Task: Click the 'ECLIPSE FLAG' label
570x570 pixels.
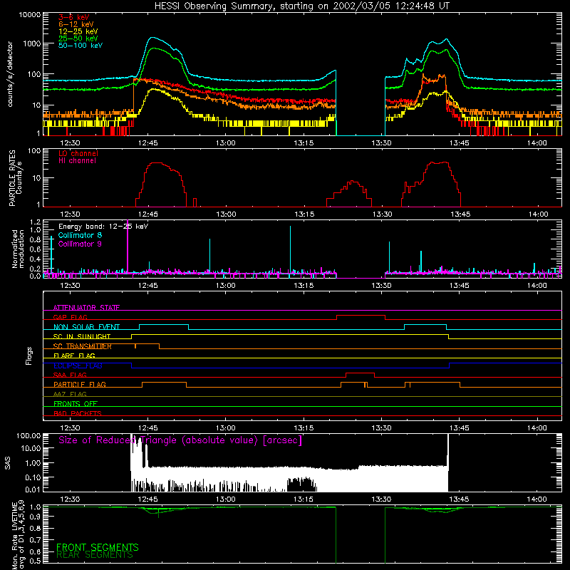Action: 78,366
